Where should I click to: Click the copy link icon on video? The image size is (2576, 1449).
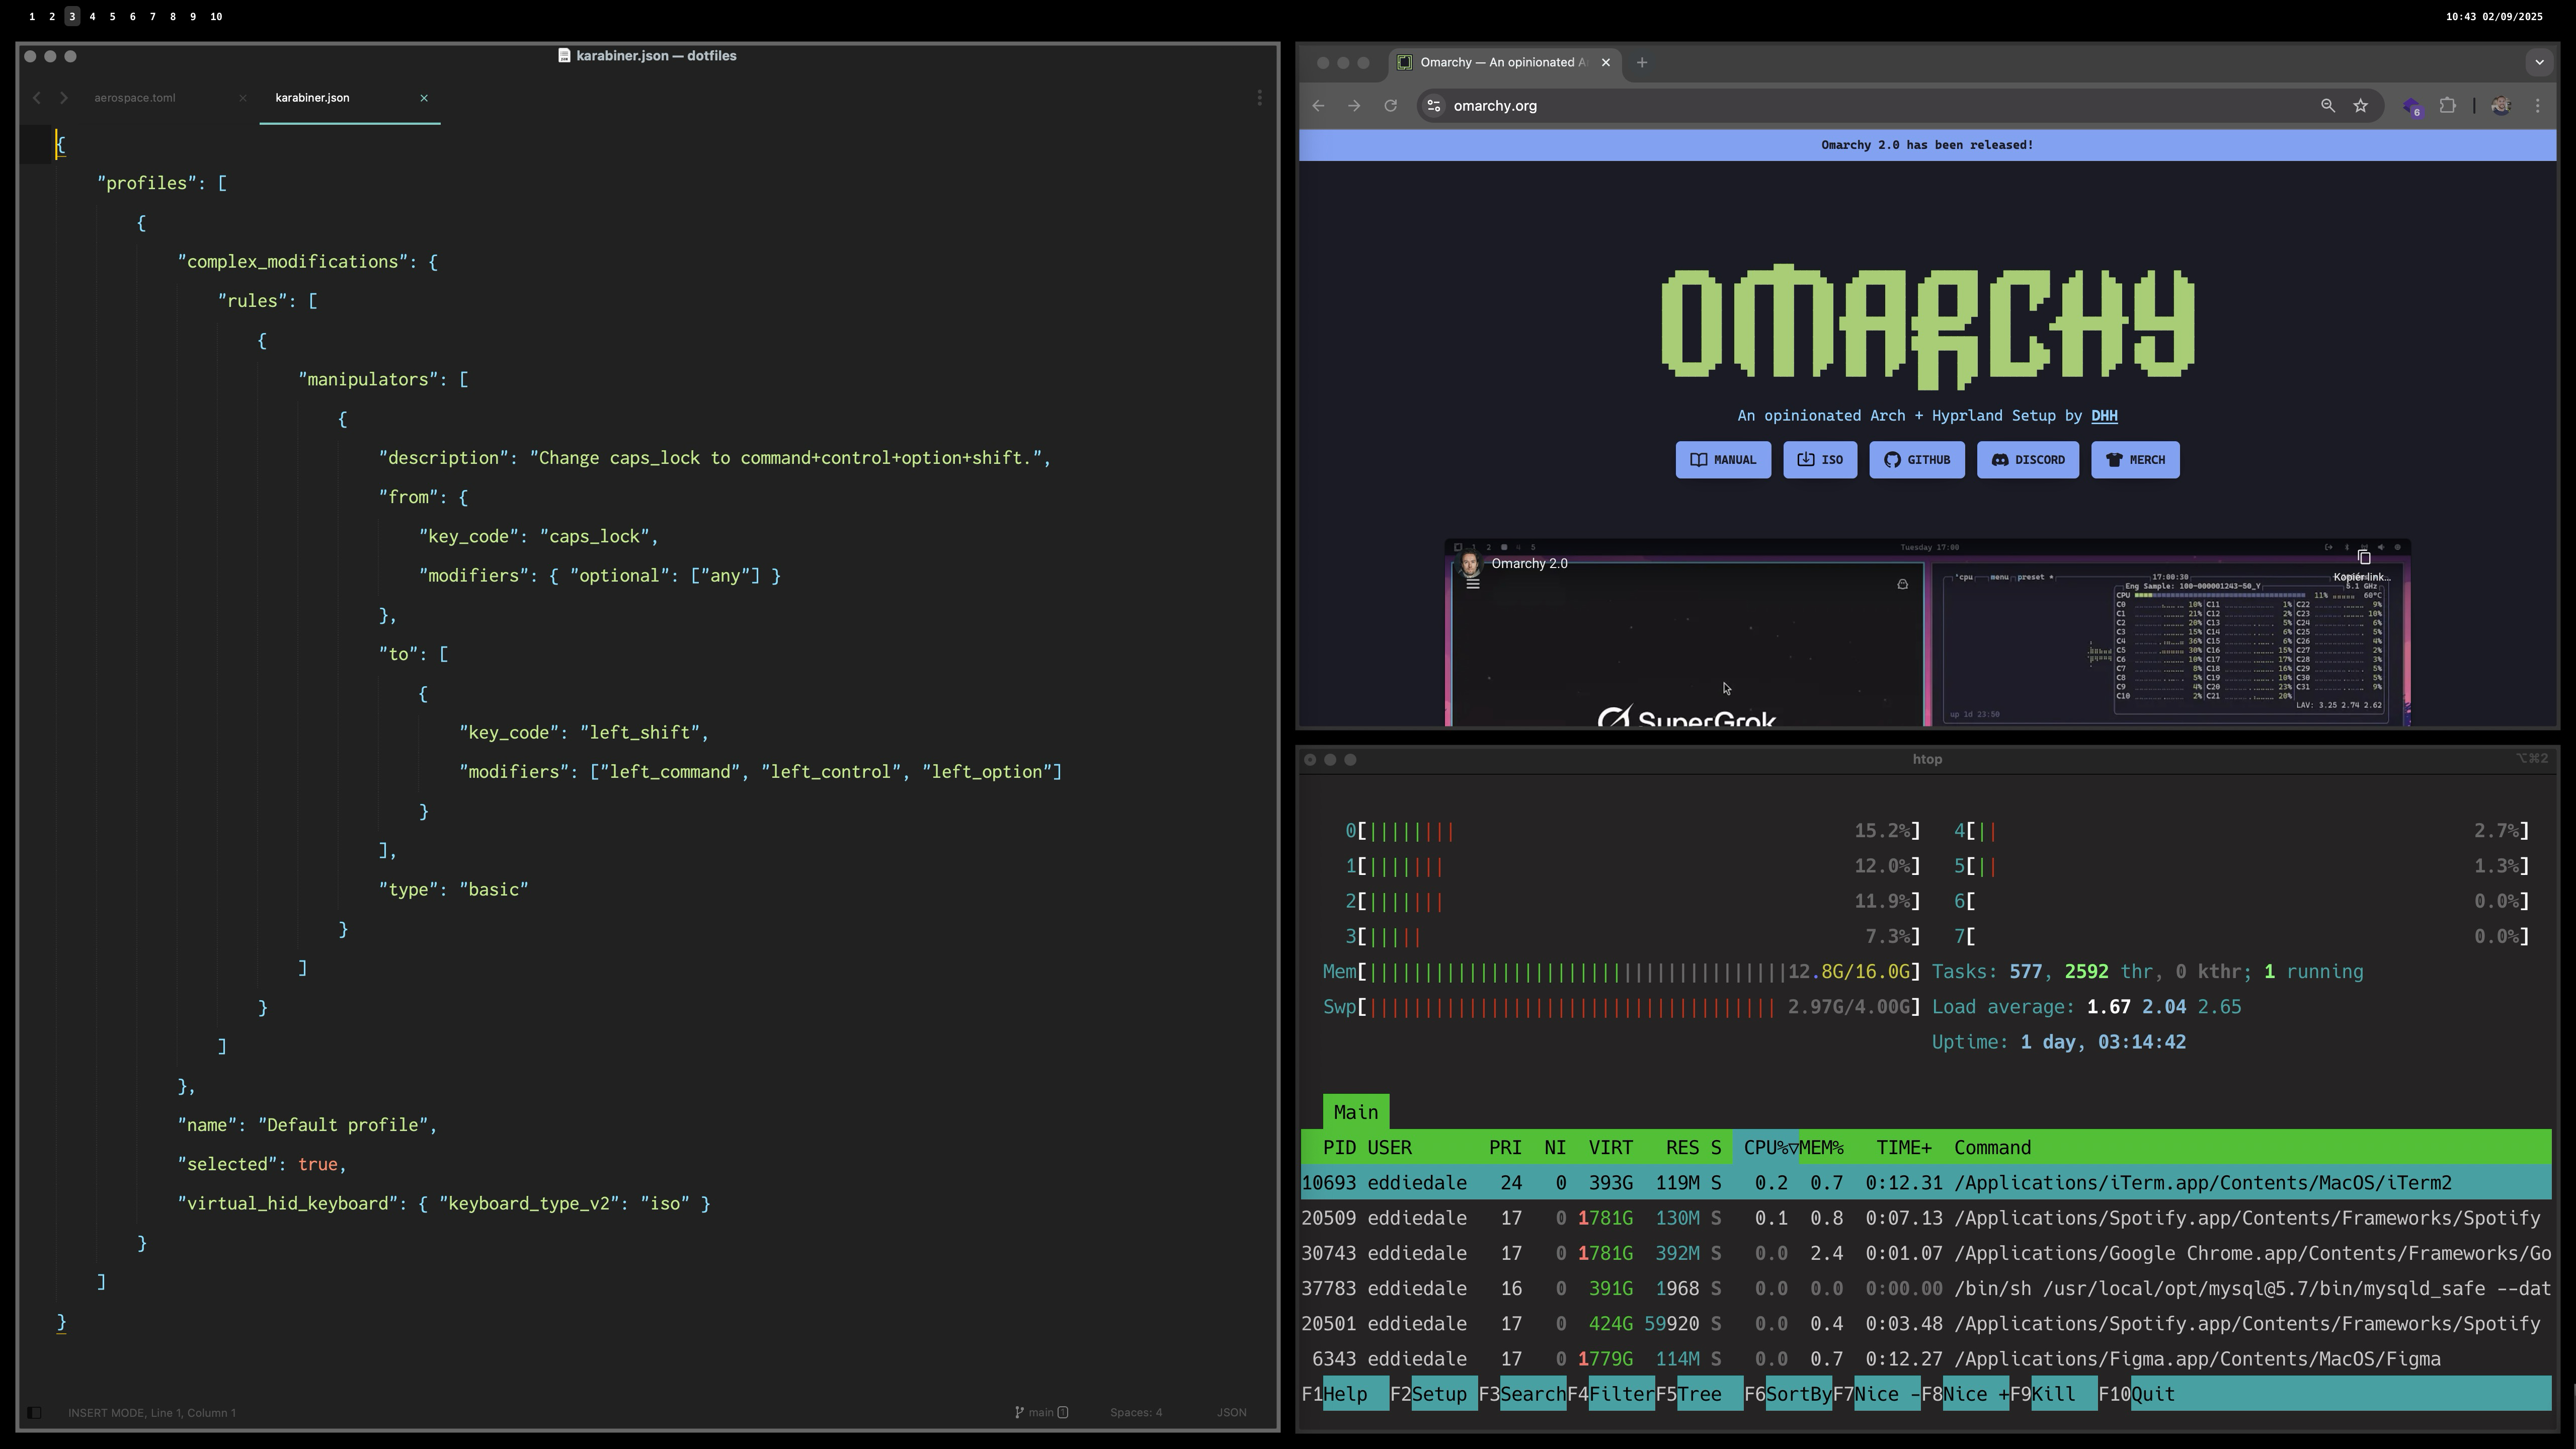point(2364,558)
